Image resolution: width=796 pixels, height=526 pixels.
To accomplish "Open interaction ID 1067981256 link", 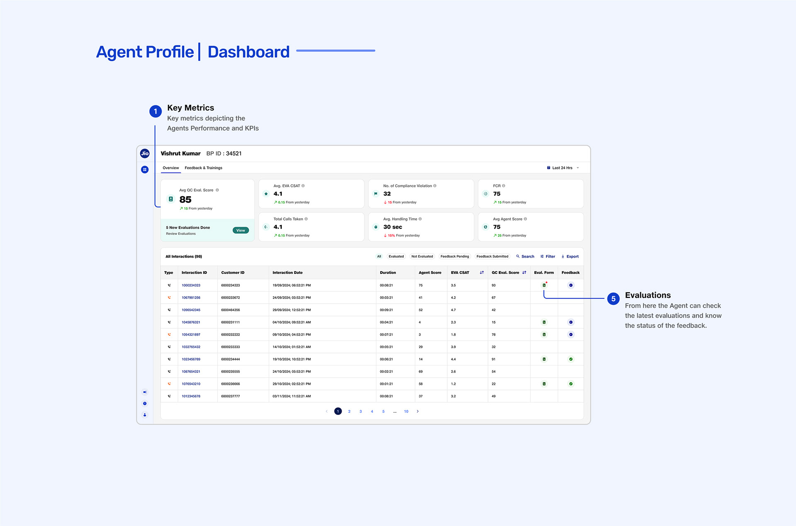I will 191,298.
